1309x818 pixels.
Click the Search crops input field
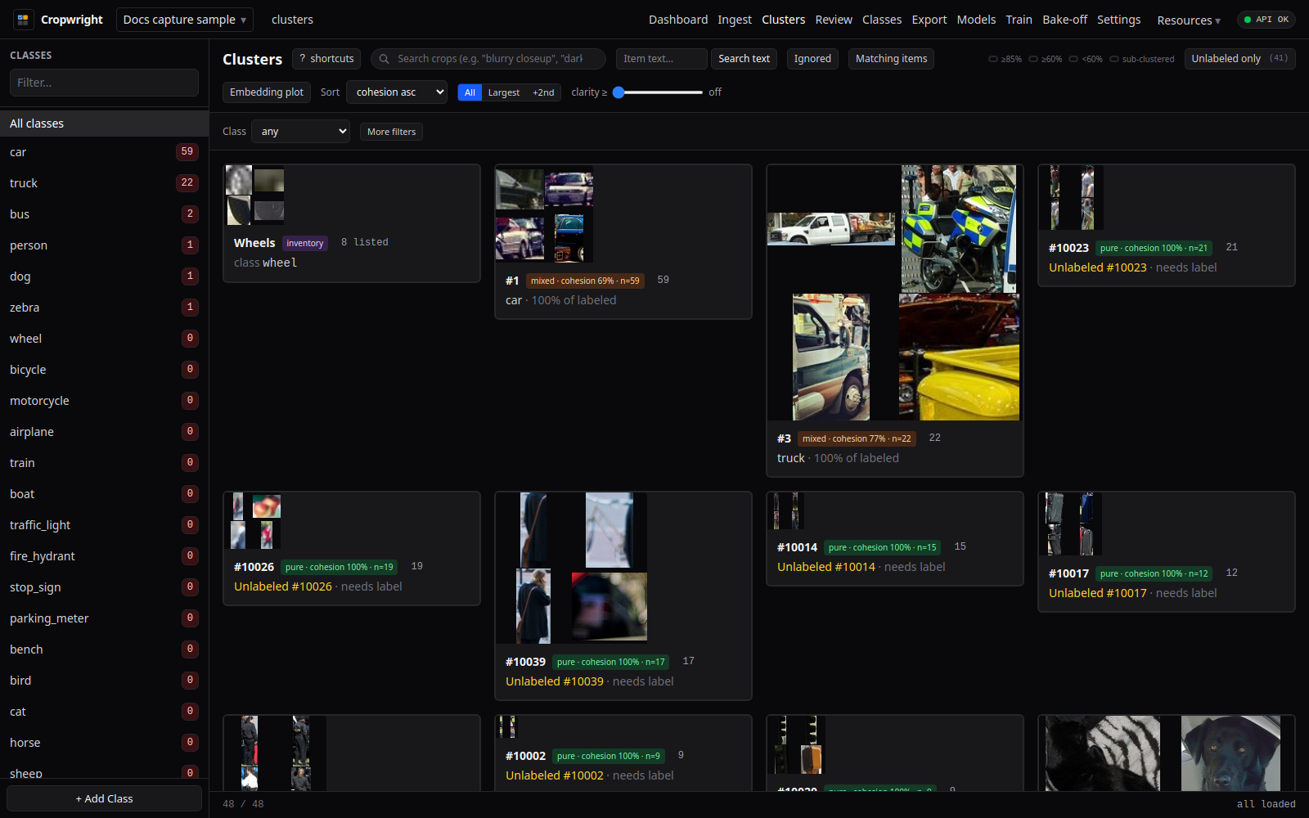(488, 59)
